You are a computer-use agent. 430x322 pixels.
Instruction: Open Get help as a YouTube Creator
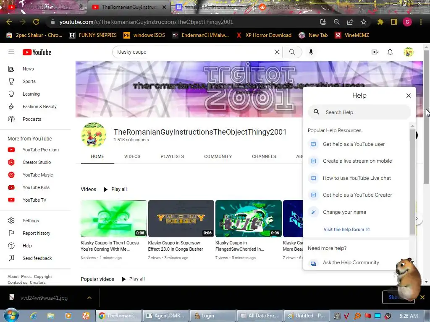tap(357, 195)
